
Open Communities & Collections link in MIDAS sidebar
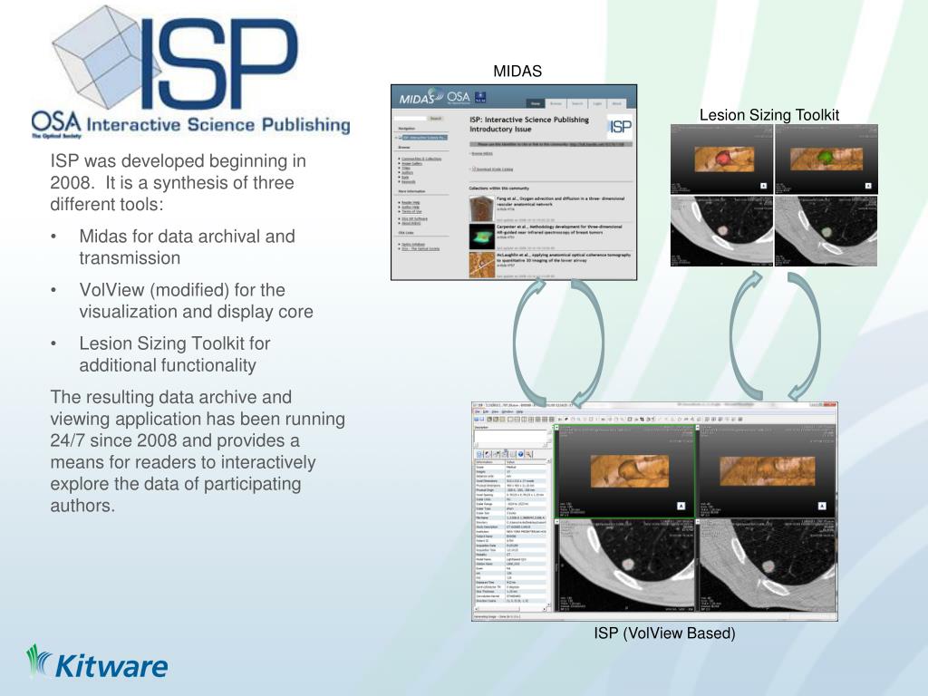421,159
